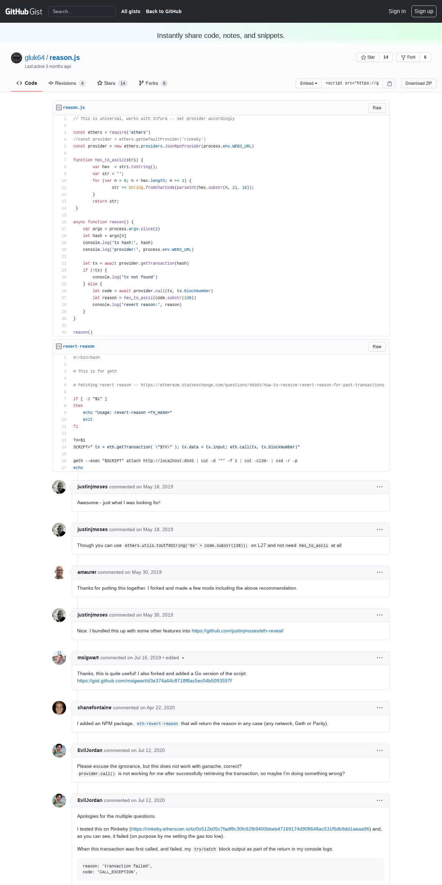The height and width of the screenshot is (885, 442).
Task: Open options menu on shanefontaine's comment
Action: (380, 708)
